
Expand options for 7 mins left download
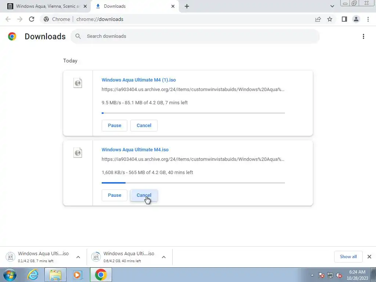pyautogui.click(x=78, y=257)
